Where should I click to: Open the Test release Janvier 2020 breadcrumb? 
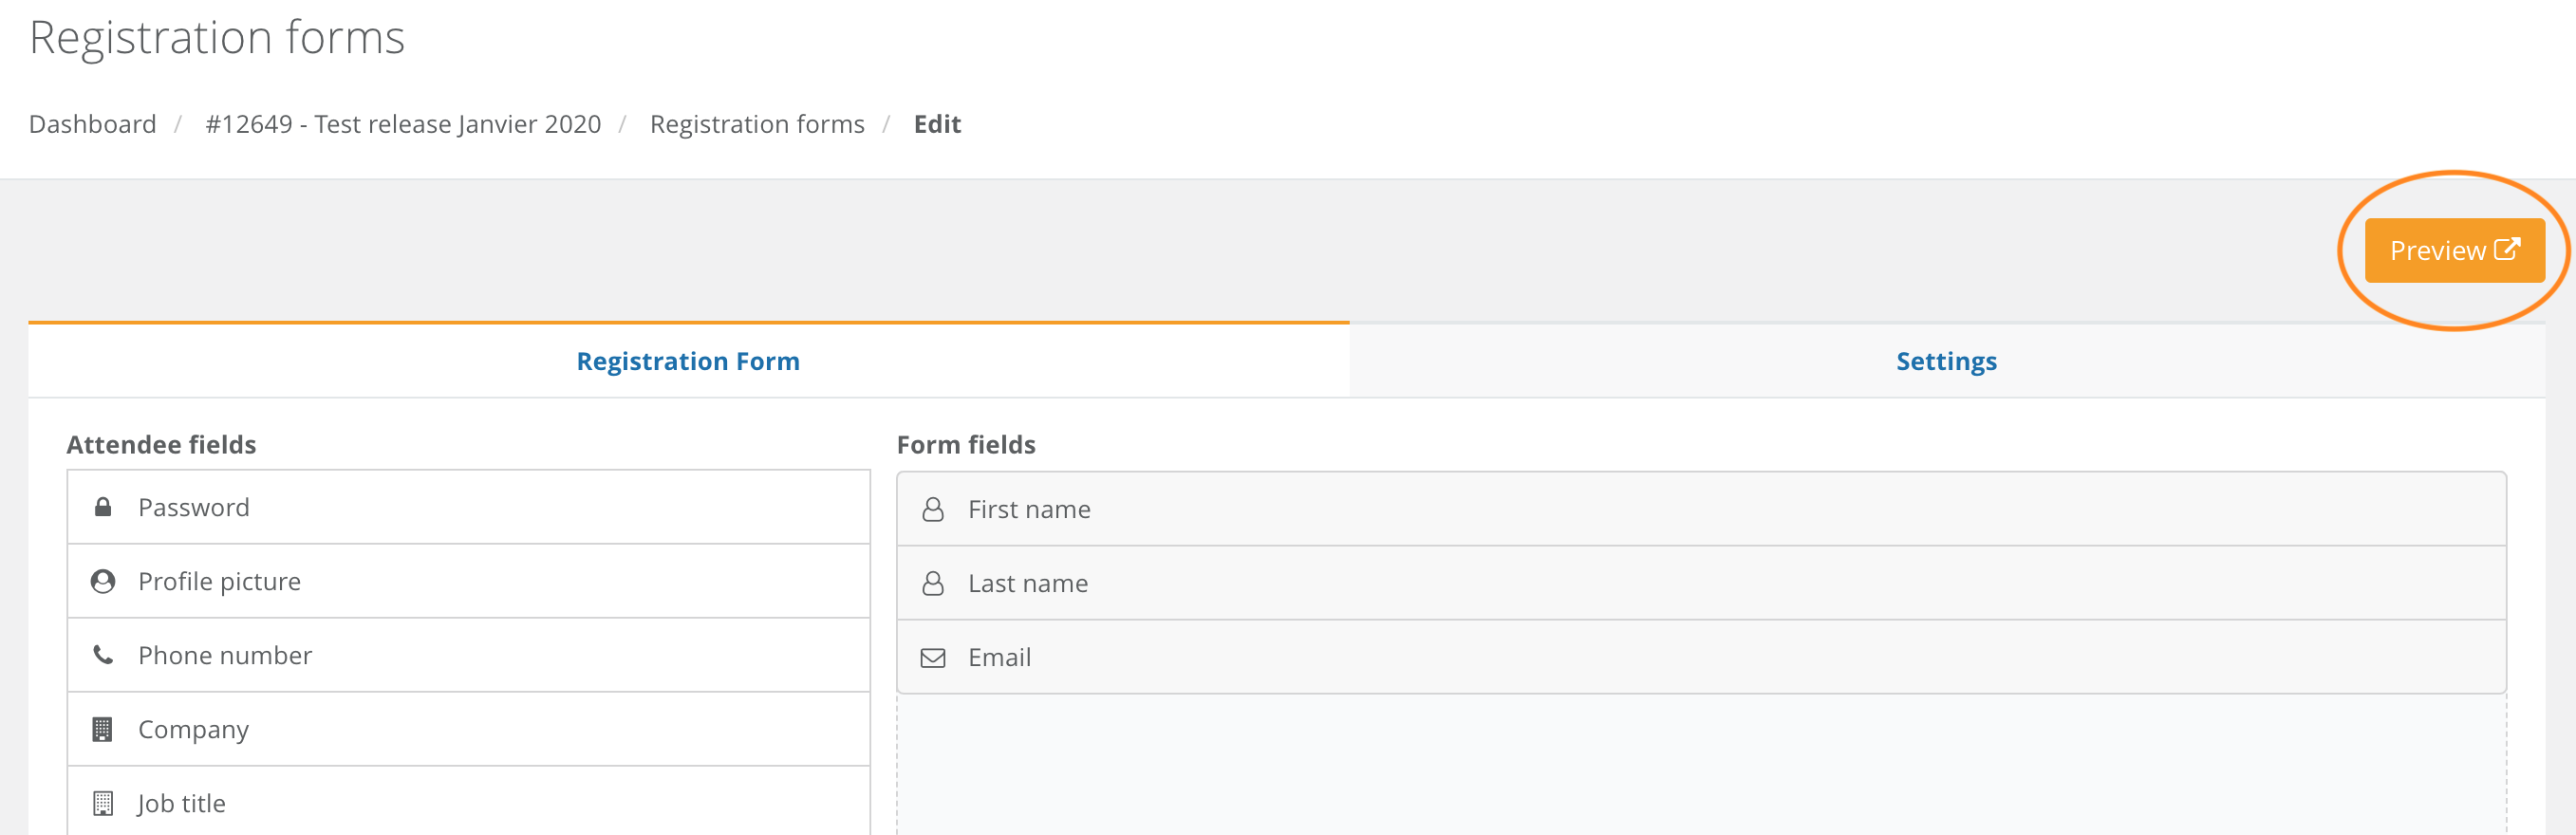[403, 124]
